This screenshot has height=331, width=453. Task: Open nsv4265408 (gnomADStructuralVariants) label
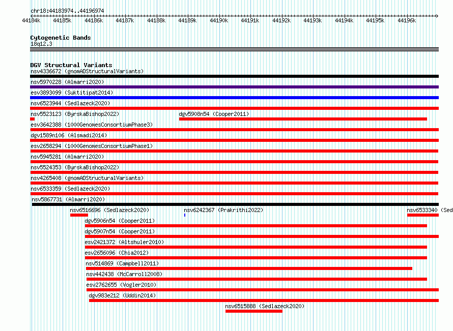pos(87,178)
